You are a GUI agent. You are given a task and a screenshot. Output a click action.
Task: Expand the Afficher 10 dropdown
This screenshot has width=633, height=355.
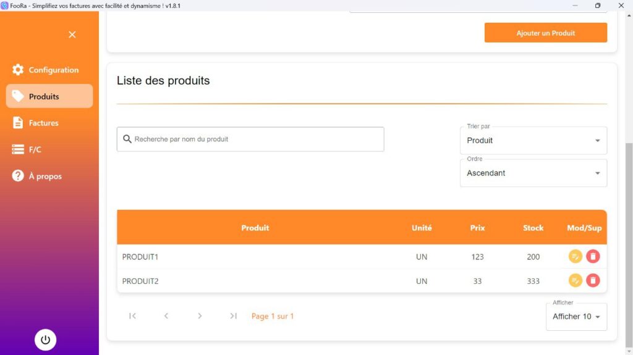[x=576, y=317]
